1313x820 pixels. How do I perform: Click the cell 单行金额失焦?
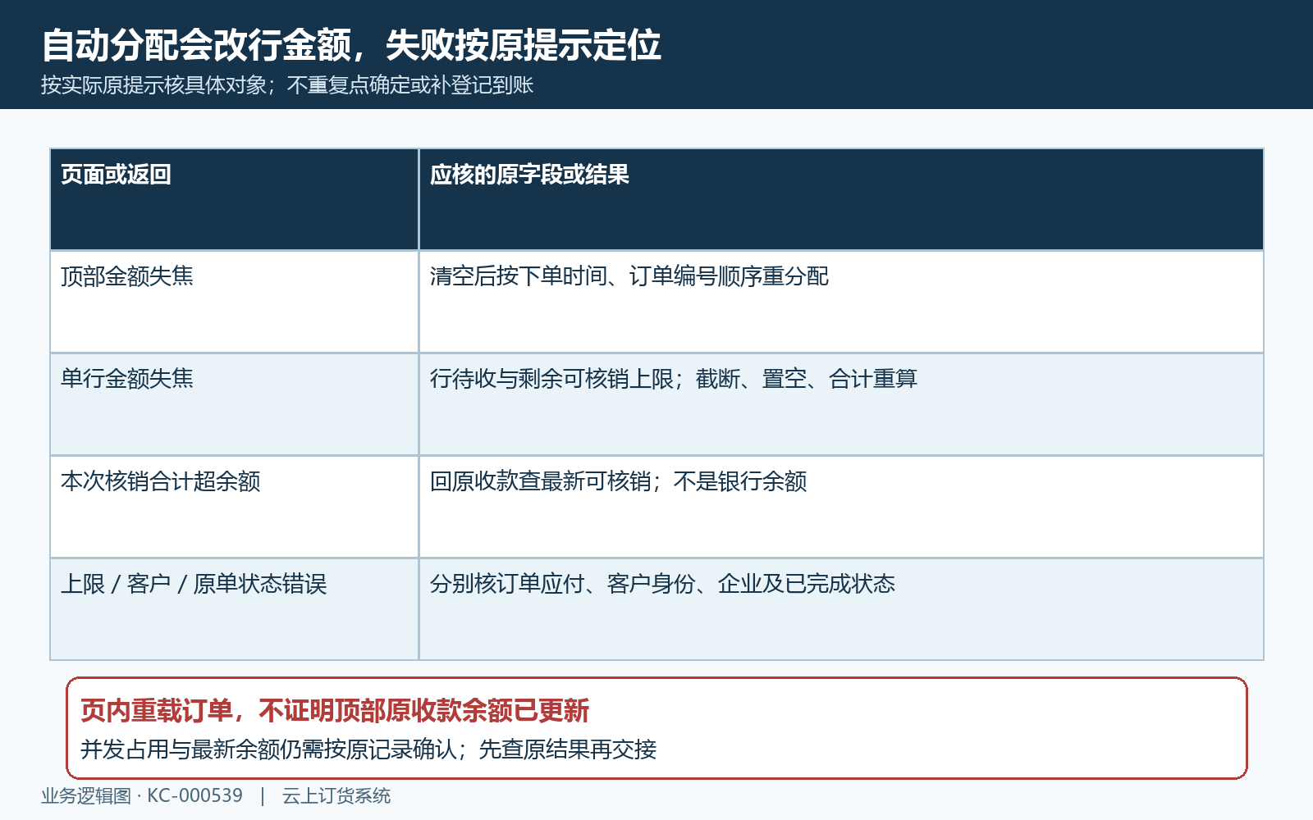point(235,404)
